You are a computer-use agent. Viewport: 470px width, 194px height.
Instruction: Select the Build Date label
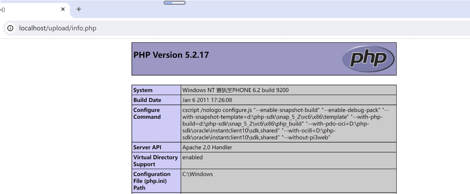[x=147, y=100]
